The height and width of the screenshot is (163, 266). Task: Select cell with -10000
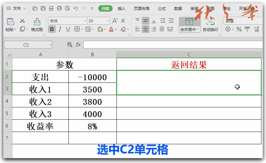point(92,77)
